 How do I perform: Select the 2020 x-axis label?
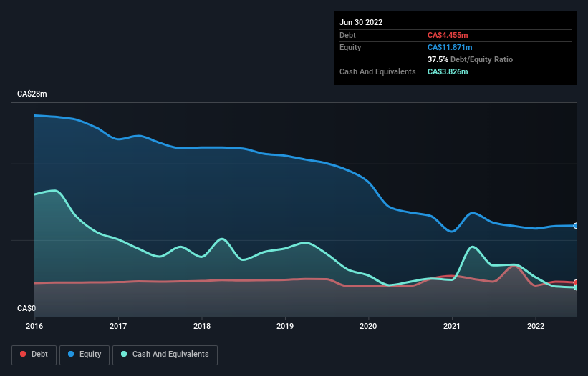tap(368, 326)
